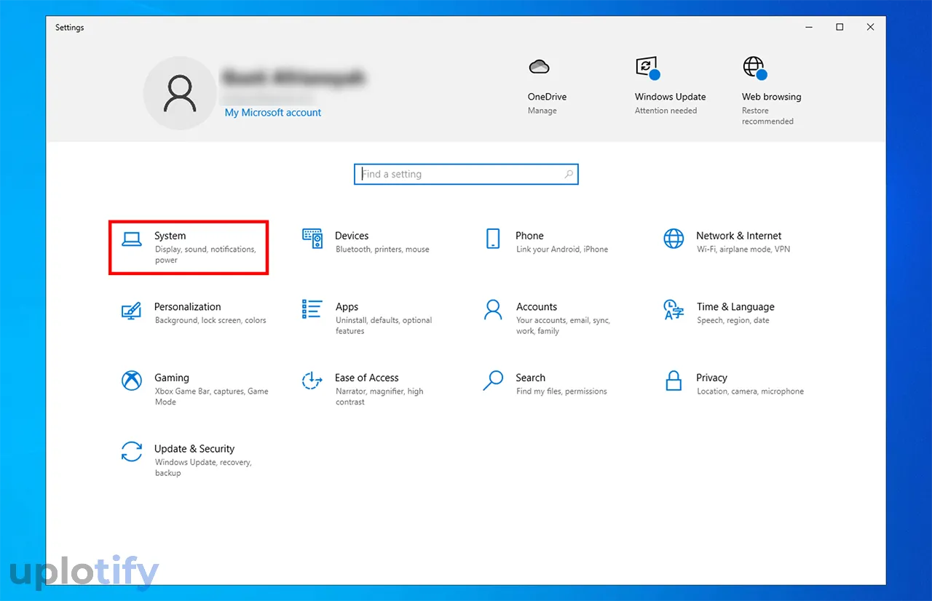Viewport: 932px width, 601px height.
Task: Click 'Narrator, magnifier, high contrast' text
Action: [x=379, y=397]
